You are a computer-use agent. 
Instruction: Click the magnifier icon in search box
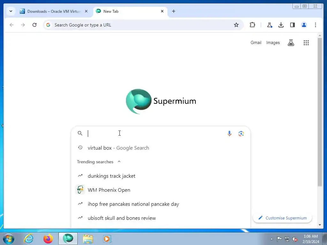(80, 133)
